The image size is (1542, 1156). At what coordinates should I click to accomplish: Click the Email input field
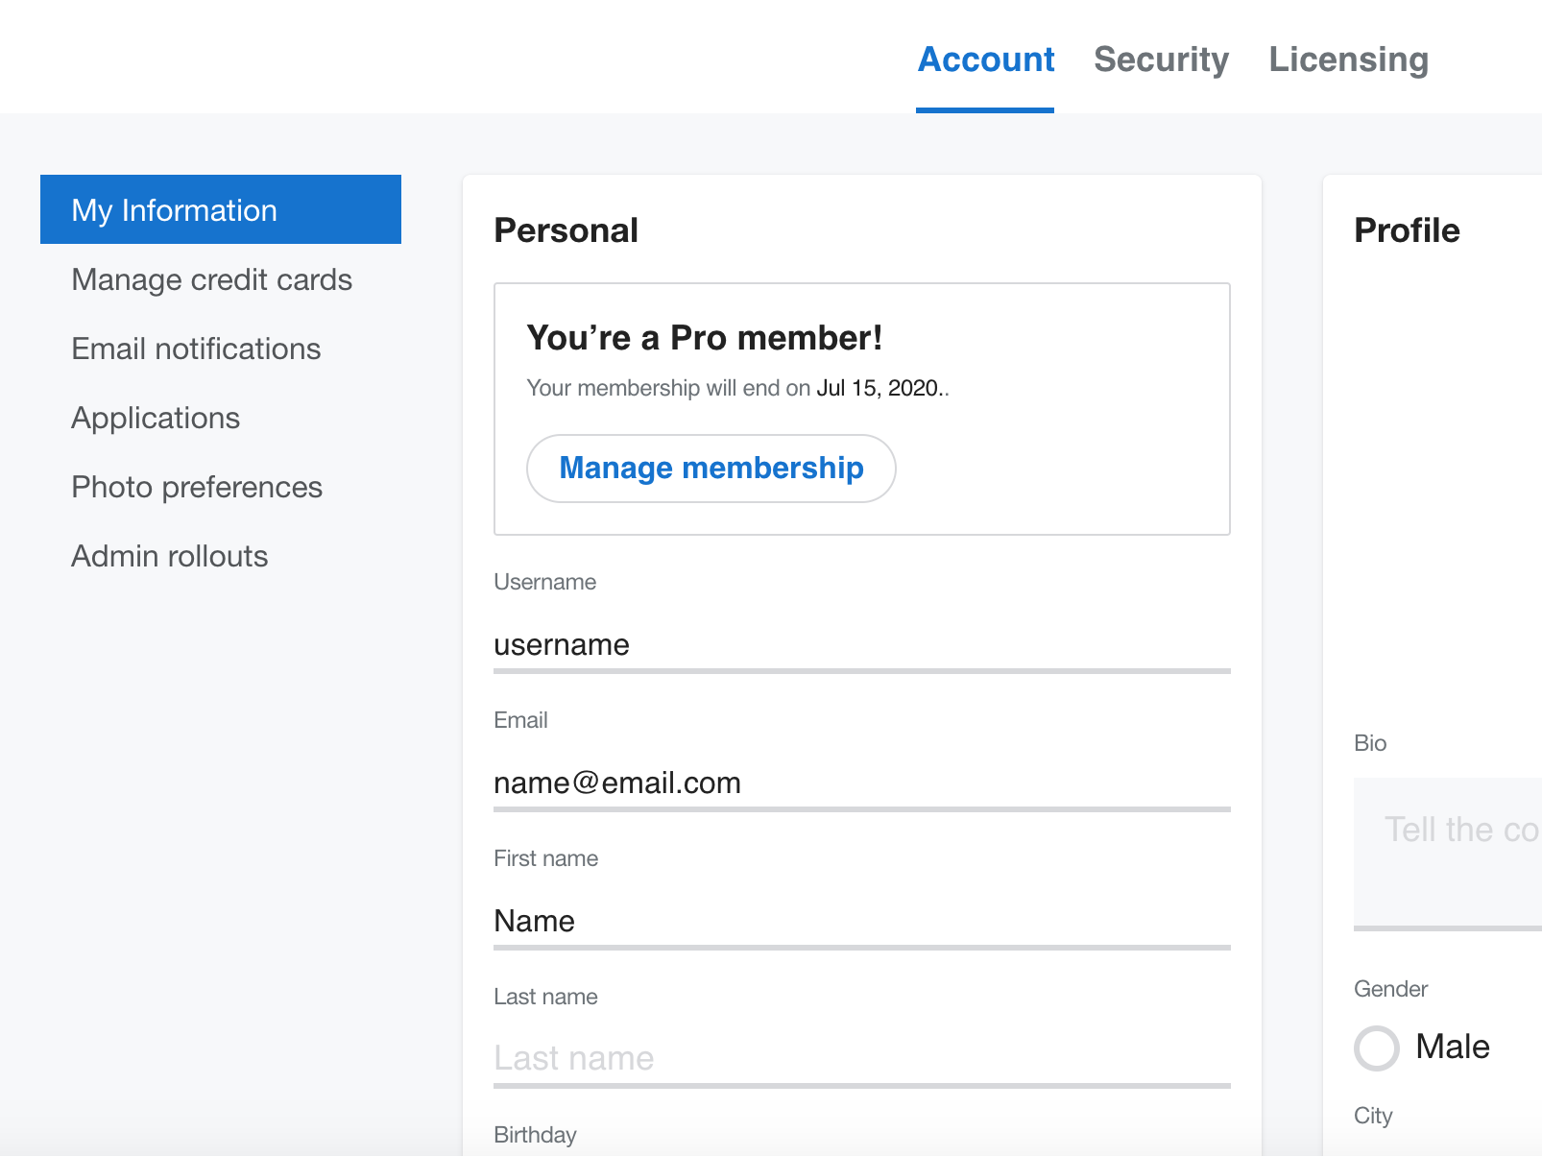click(x=861, y=783)
